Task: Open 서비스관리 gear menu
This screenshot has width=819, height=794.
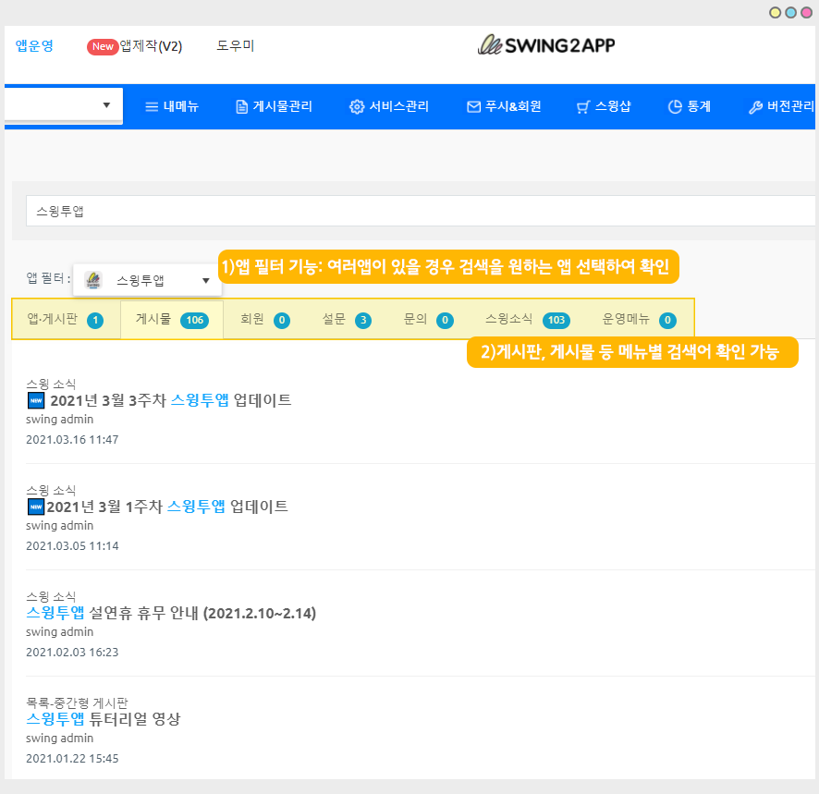Action: (388, 106)
